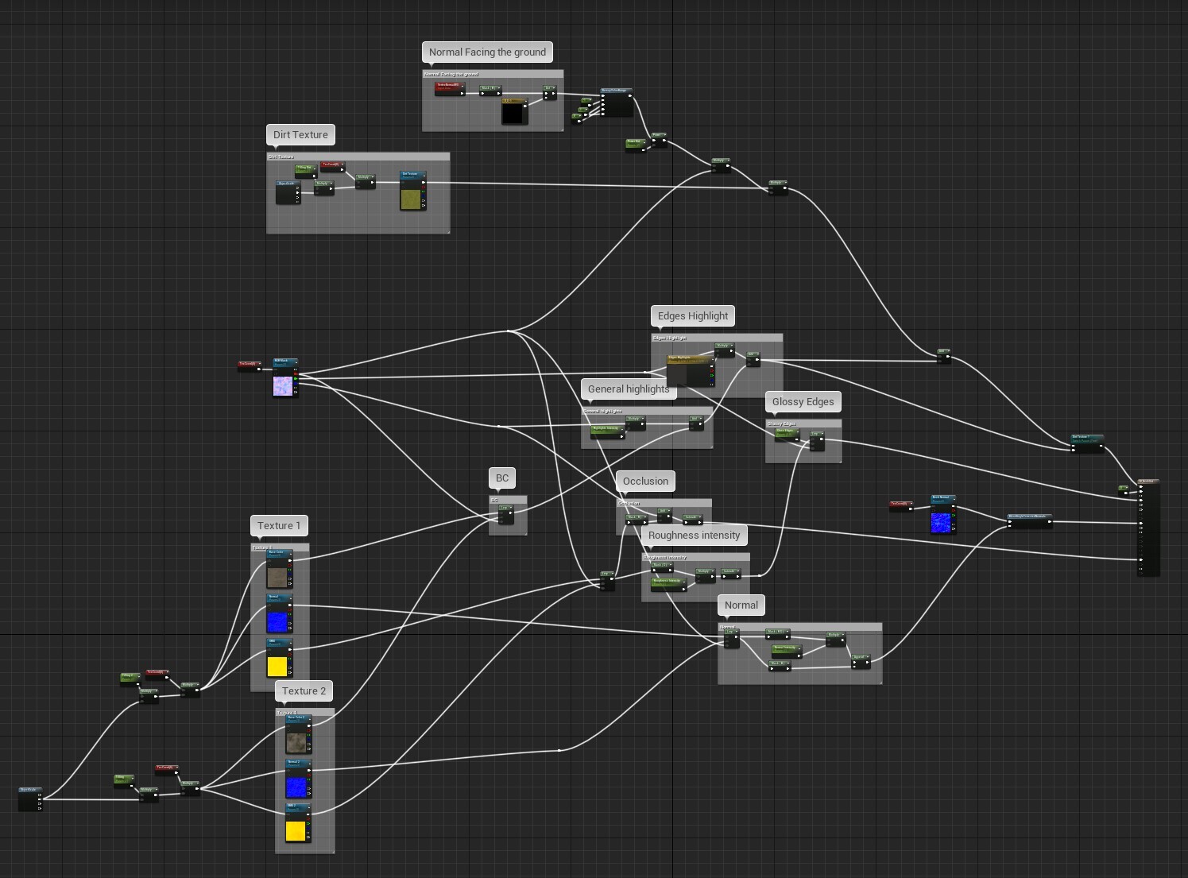This screenshot has width=1188, height=878.
Task: Open the dropdown arrow on the Base Color node
Action: (291, 552)
